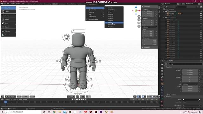The height and width of the screenshot is (114, 203).
Task: Click Dimensions X field in sidebar
Action: [150, 40]
